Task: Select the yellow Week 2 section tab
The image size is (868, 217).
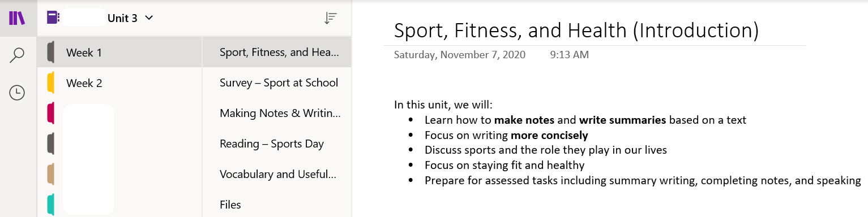Action: 50,83
